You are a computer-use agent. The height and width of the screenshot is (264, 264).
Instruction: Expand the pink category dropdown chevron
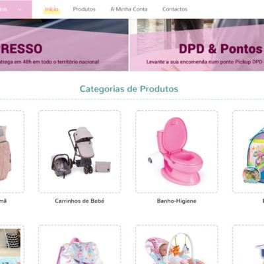(20, 9)
